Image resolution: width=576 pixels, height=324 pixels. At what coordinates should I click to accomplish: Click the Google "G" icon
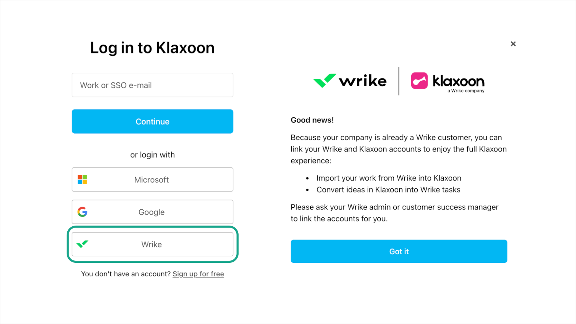[82, 212]
